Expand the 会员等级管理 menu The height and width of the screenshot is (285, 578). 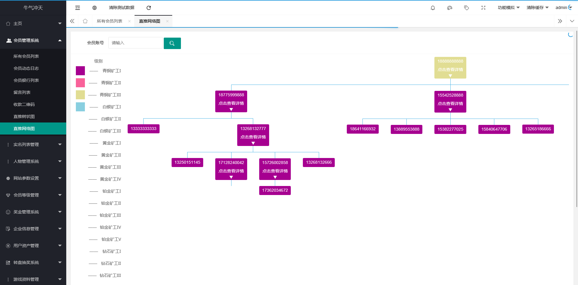pos(33,195)
